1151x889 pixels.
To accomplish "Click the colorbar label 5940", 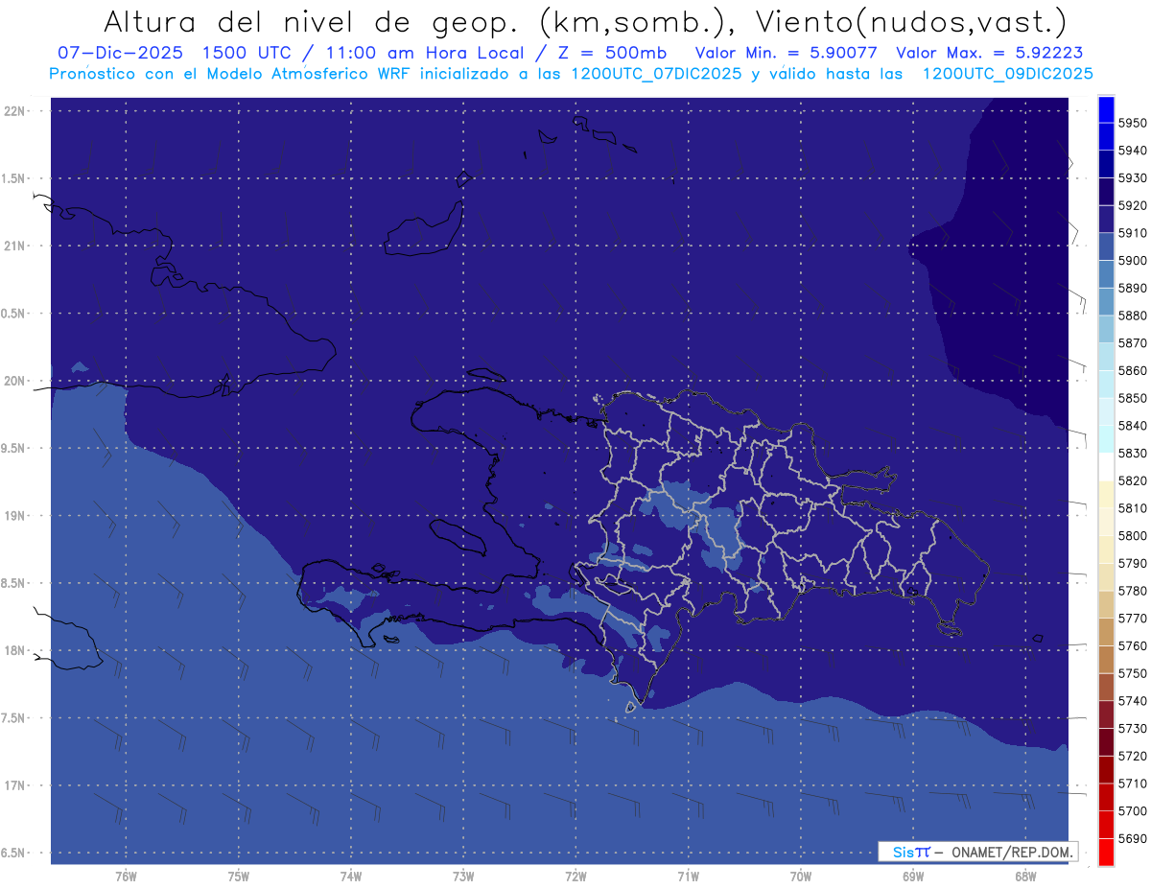I will [1133, 152].
